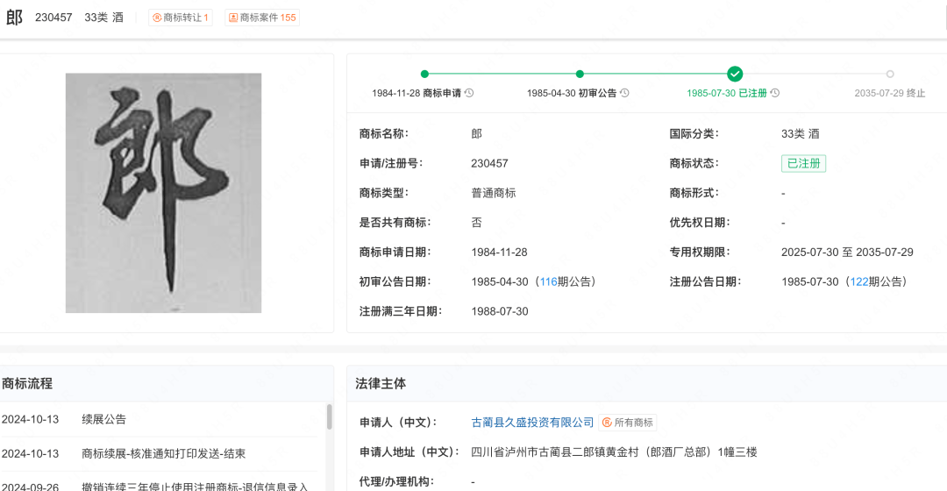The image size is (947, 491).
Task: Click clock icon next to 商标申请 date
Action: click(x=469, y=93)
